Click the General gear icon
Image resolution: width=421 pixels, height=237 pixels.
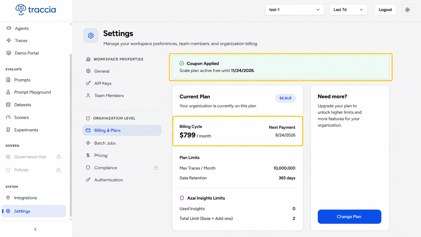pos(88,71)
